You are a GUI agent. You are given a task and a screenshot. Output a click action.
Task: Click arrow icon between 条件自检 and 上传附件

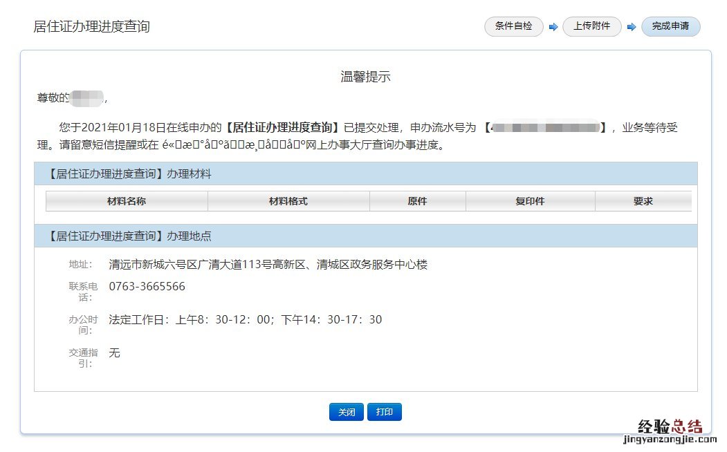coord(553,28)
